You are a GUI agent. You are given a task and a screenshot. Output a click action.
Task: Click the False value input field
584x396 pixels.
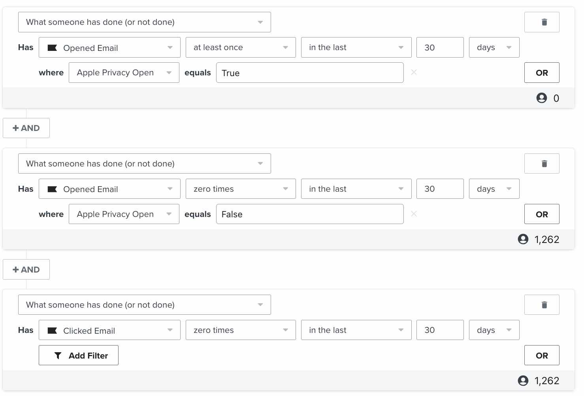(309, 214)
